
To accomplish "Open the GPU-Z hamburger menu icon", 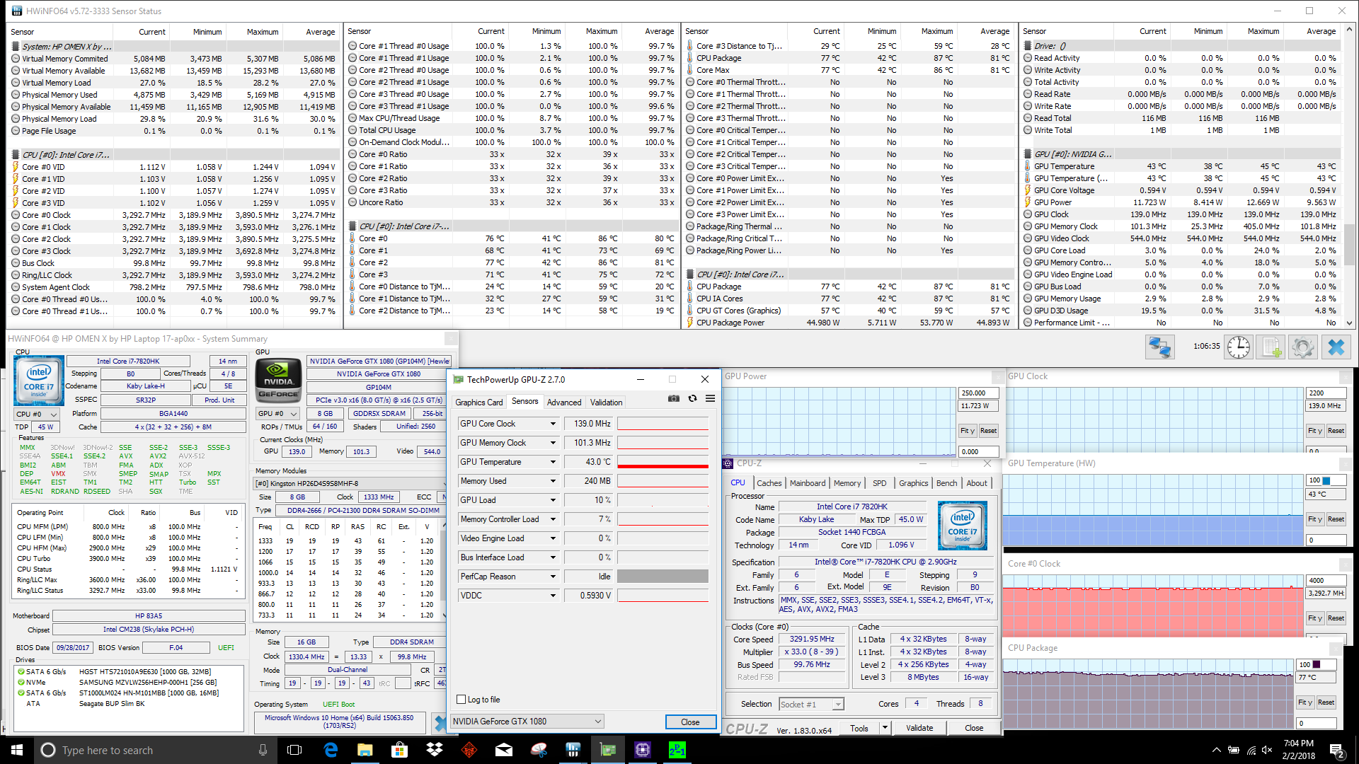I will click(710, 399).
